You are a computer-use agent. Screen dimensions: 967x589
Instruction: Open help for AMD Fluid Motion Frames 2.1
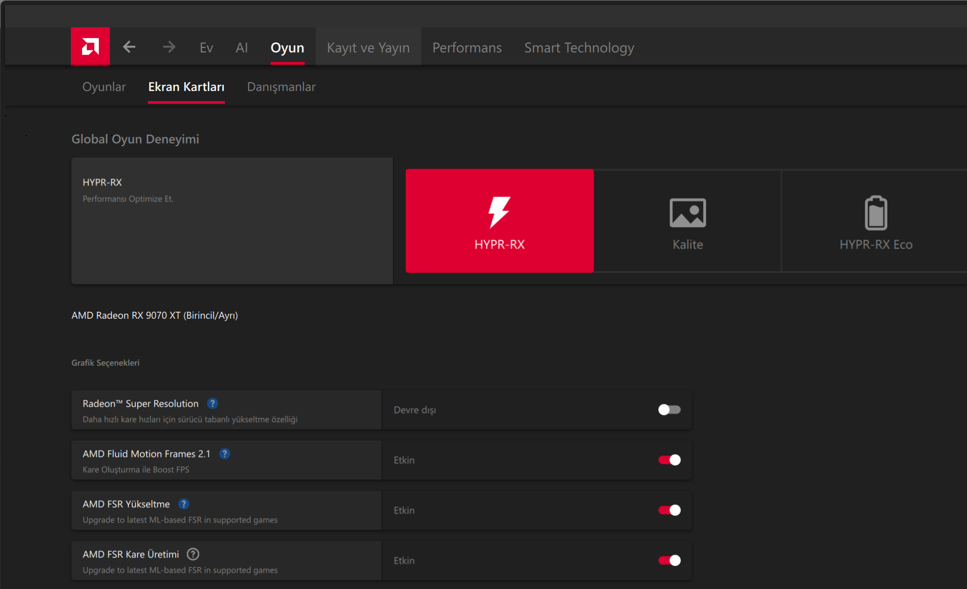[225, 453]
